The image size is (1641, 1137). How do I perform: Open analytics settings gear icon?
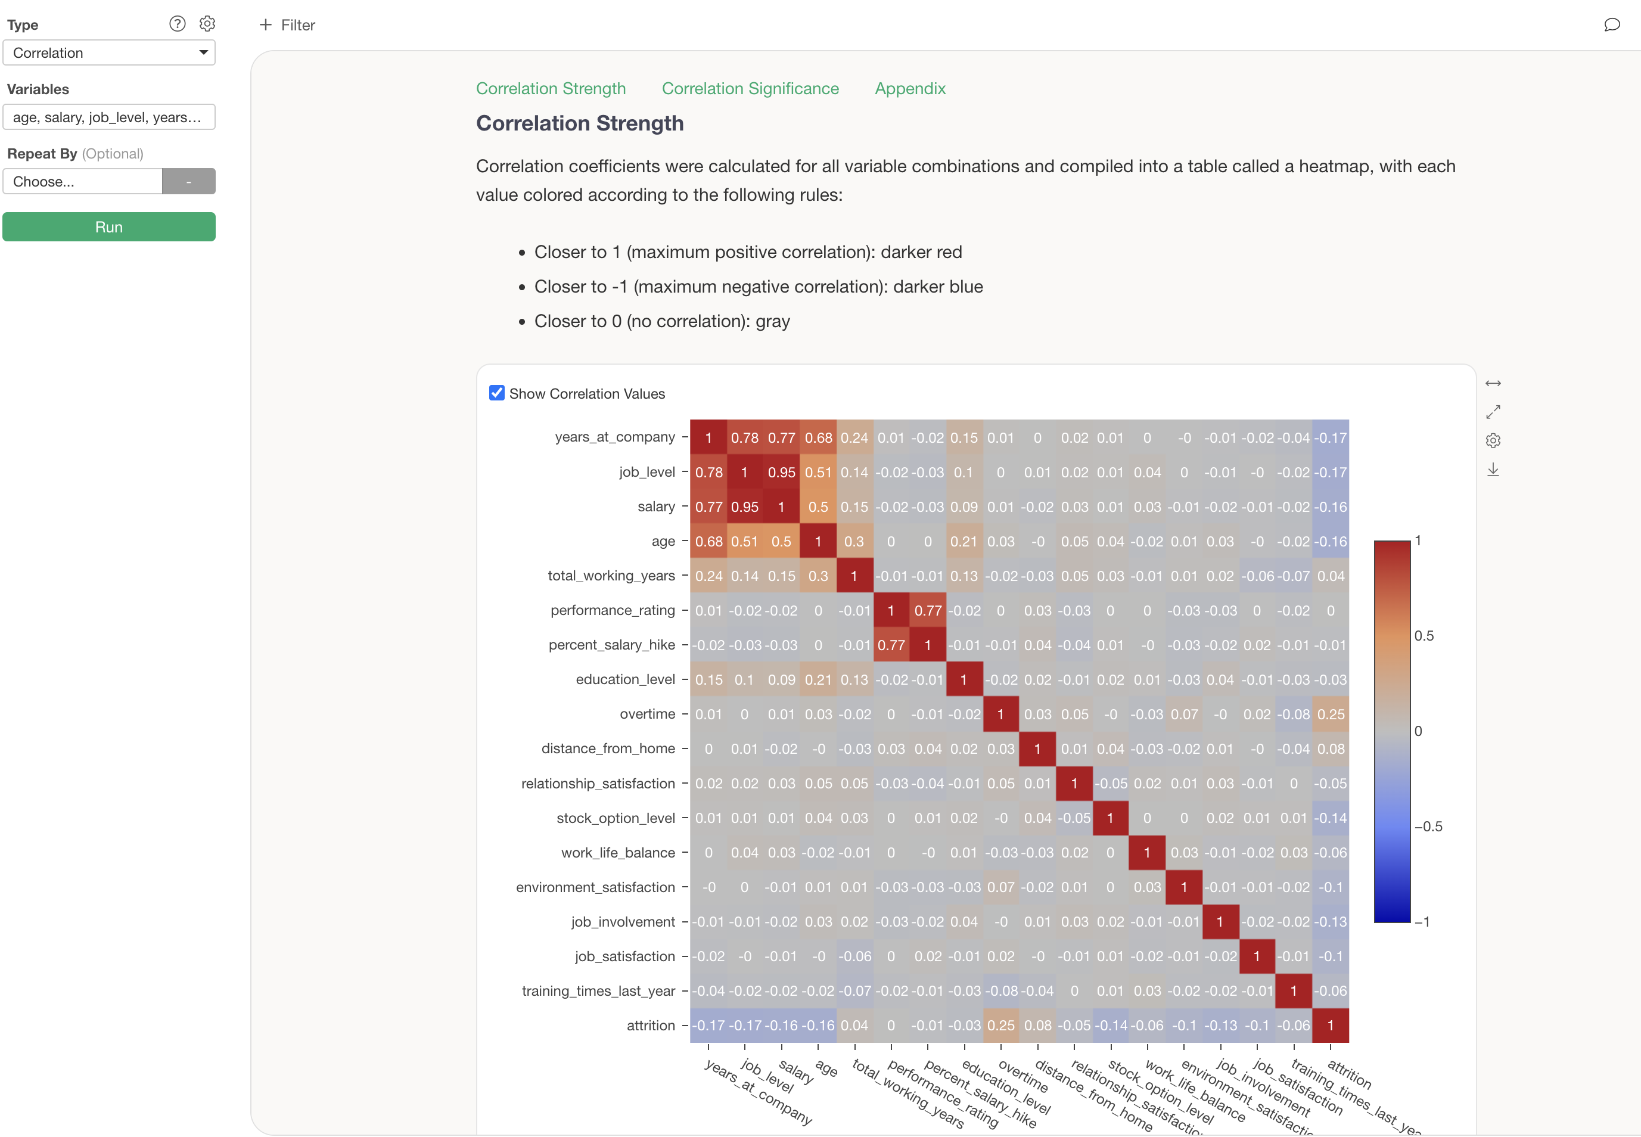[207, 23]
